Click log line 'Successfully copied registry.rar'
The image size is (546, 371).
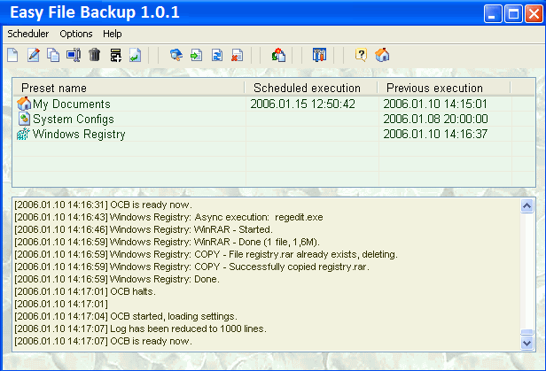pyautogui.click(x=191, y=267)
